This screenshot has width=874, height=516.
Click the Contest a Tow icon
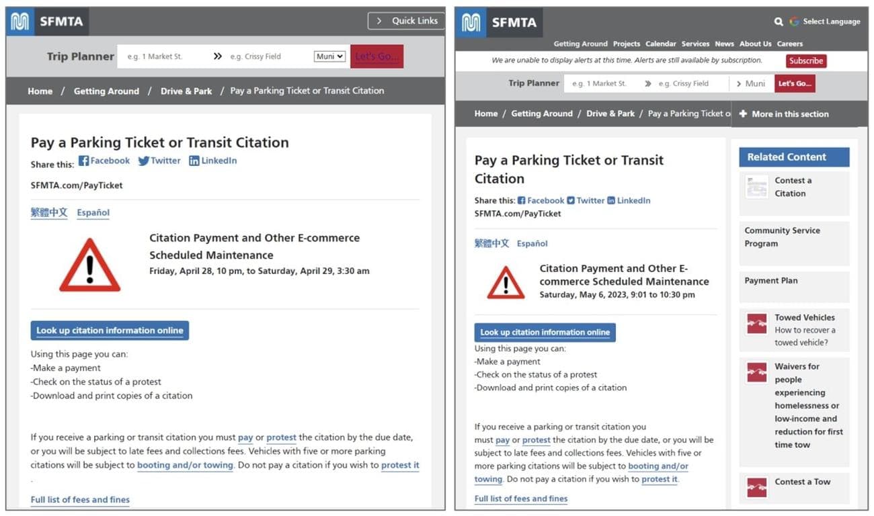[756, 488]
